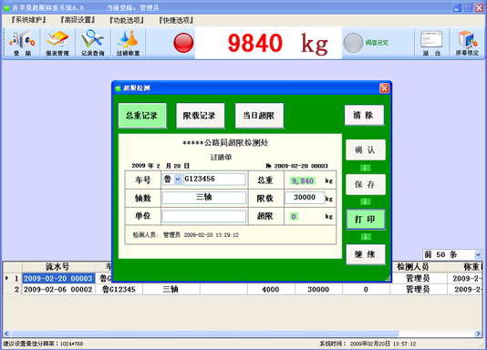Screen dimensions: 487x350
Task: Click the red indicator light
Action: click(x=183, y=43)
